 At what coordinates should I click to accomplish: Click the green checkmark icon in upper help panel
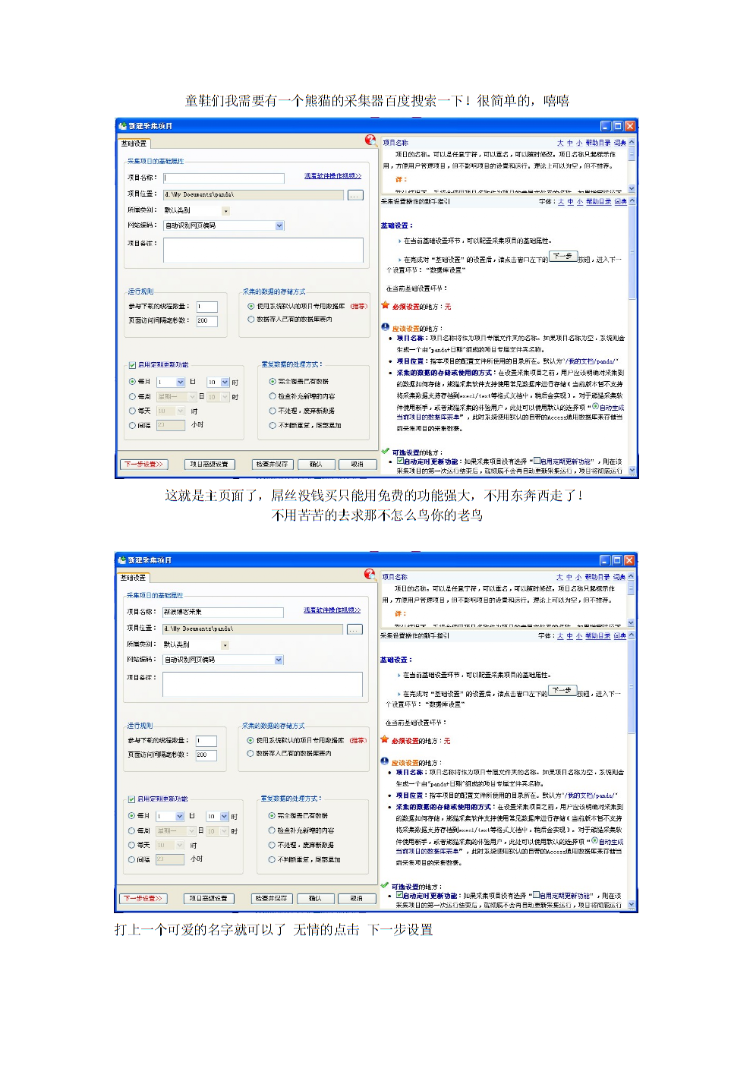[x=386, y=451]
